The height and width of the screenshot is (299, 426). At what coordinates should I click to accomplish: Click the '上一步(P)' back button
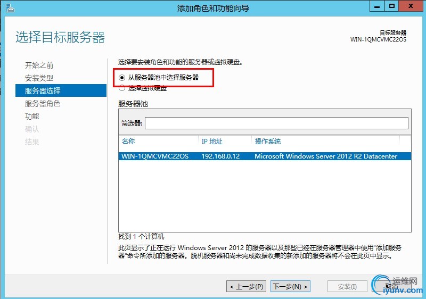(x=246, y=287)
